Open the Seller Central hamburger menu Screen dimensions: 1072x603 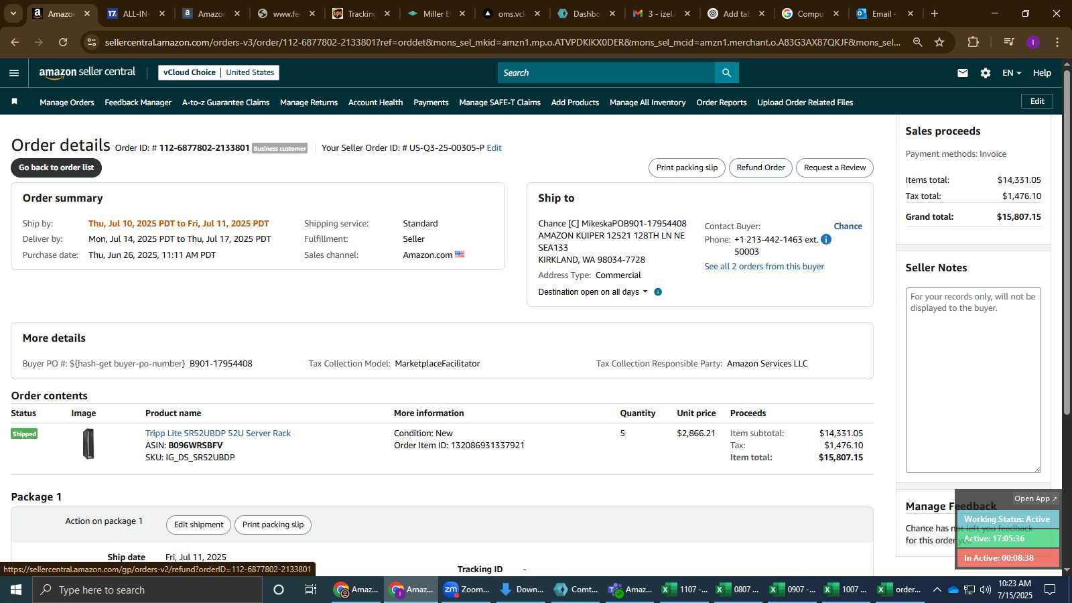click(x=14, y=73)
